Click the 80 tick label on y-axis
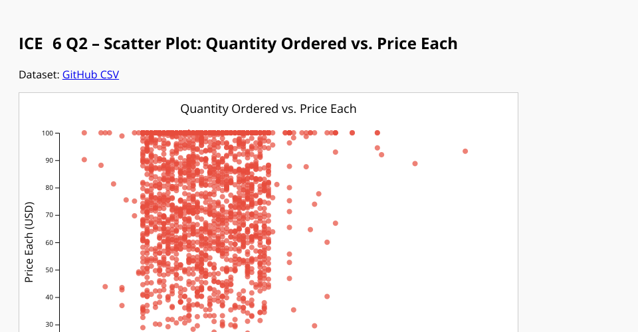The image size is (638, 332). pyautogui.click(x=49, y=188)
